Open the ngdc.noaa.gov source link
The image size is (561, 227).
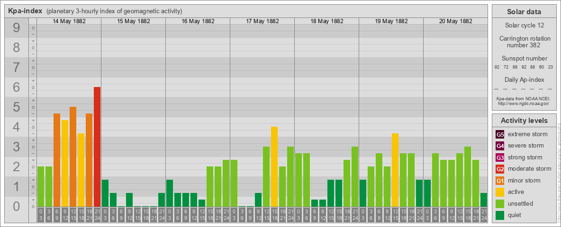(524, 103)
